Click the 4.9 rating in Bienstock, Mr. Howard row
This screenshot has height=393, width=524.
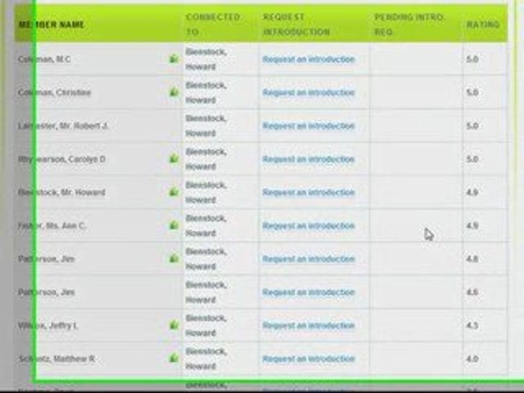tap(472, 193)
